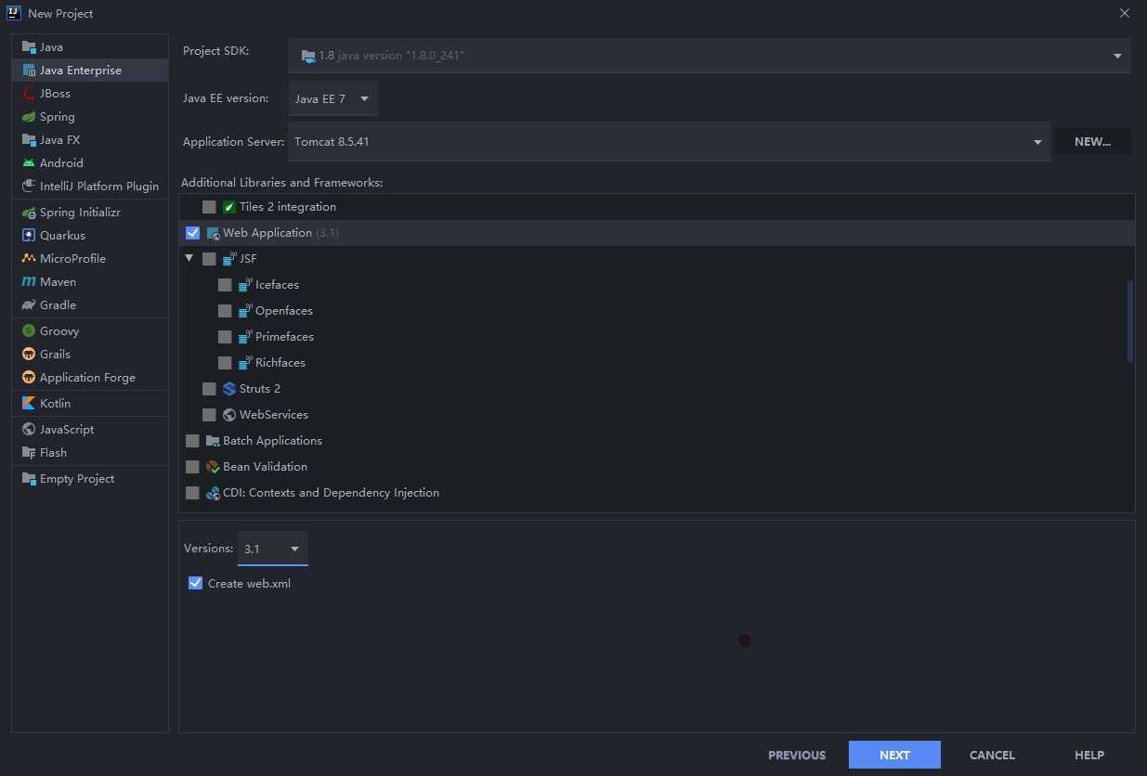This screenshot has width=1147, height=776.
Task: Click the NEXT button
Action: pyautogui.click(x=894, y=755)
